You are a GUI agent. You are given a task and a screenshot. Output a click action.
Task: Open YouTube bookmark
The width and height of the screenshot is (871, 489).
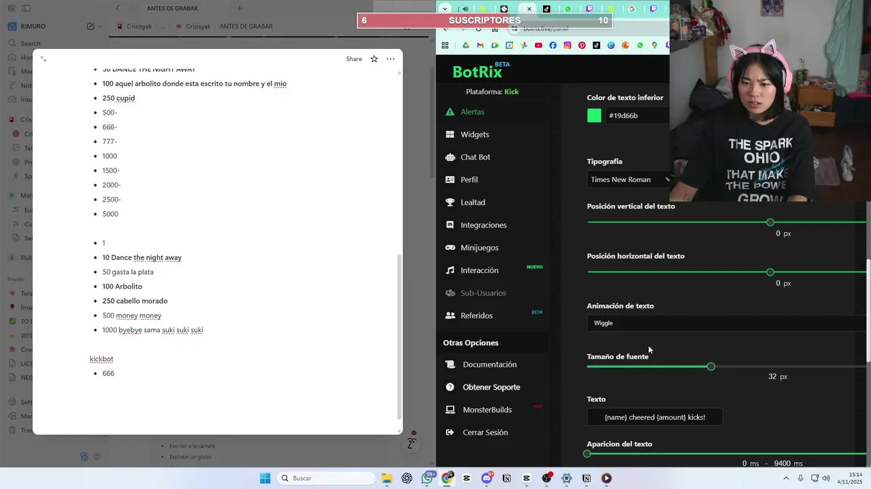tap(538, 46)
